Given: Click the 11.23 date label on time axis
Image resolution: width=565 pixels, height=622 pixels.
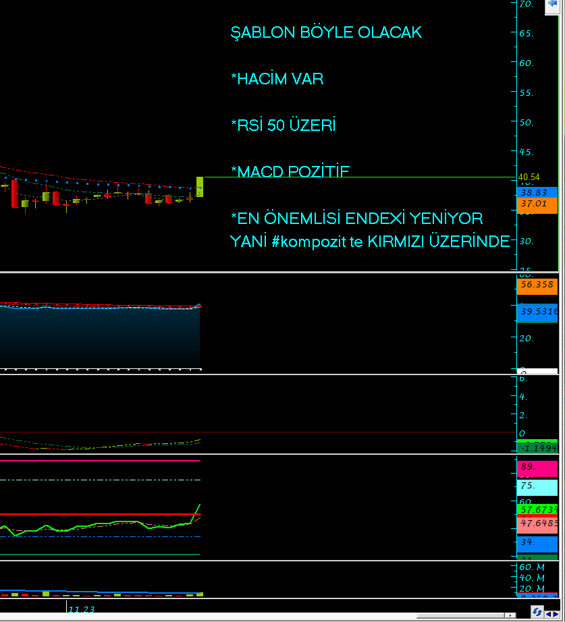Looking at the screenshot, I should (x=82, y=609).
